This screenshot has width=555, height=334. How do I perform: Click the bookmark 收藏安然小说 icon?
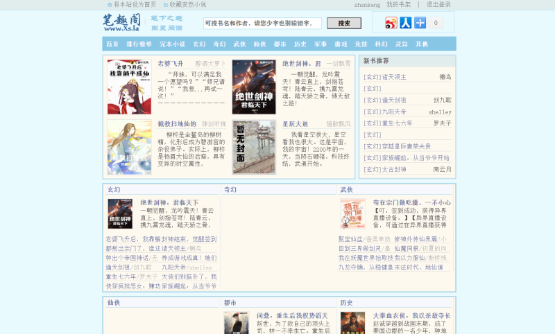point(166,5)
